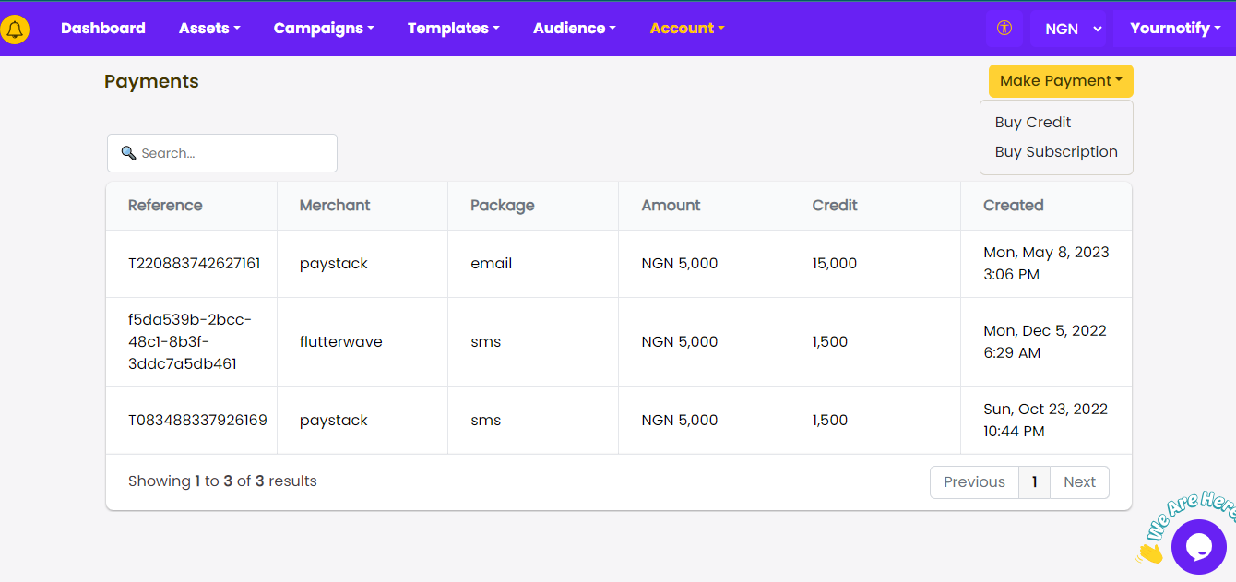Click the flutterwave merchant cell

(362, 342)
